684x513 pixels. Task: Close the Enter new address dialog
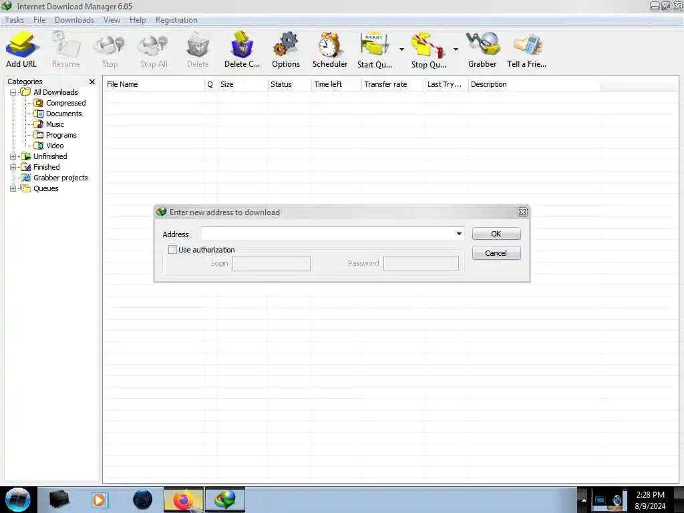[x=522, y=212]
